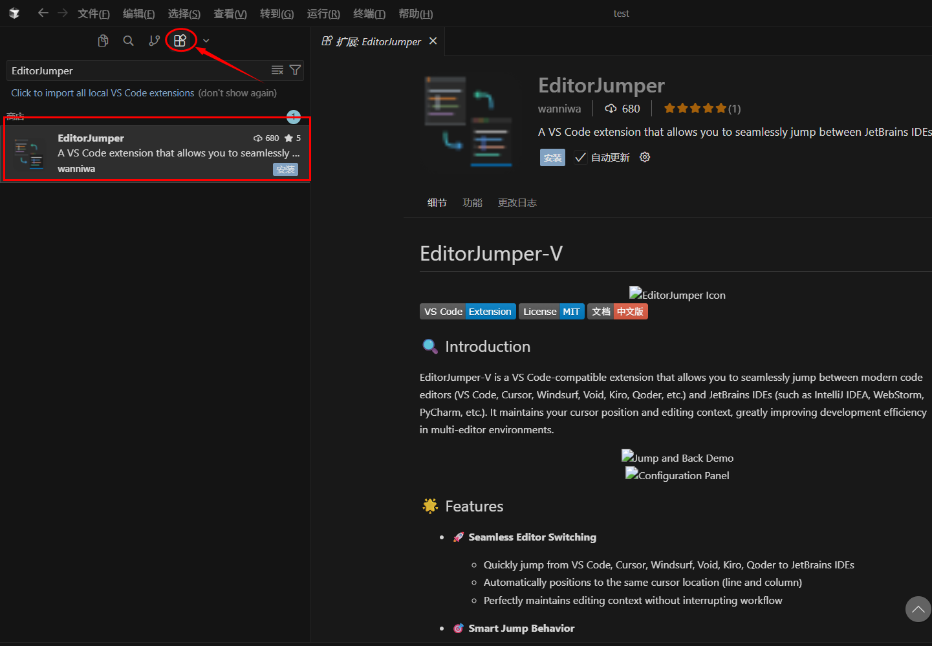Click the app logo icon in title bar
932x646 pixels.
coord(14,13)
